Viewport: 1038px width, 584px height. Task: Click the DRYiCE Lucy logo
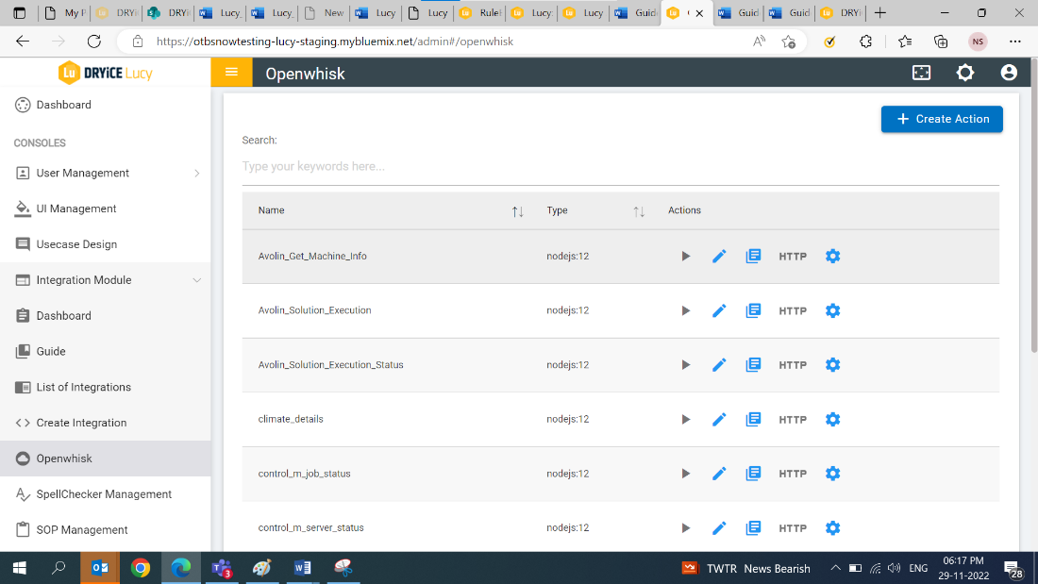point(106,73)
